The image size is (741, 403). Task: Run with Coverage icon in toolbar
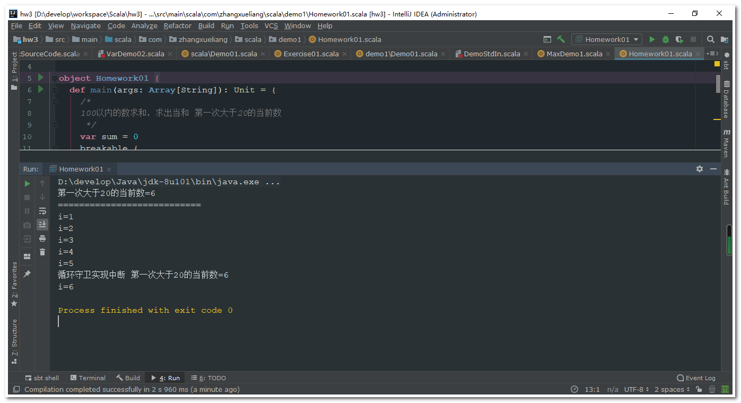point(679,39)
